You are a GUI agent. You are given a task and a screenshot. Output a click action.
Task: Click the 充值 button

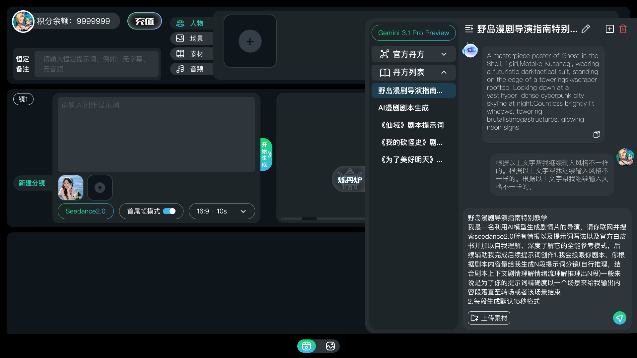pyautogui.click(x=144, y=21)
